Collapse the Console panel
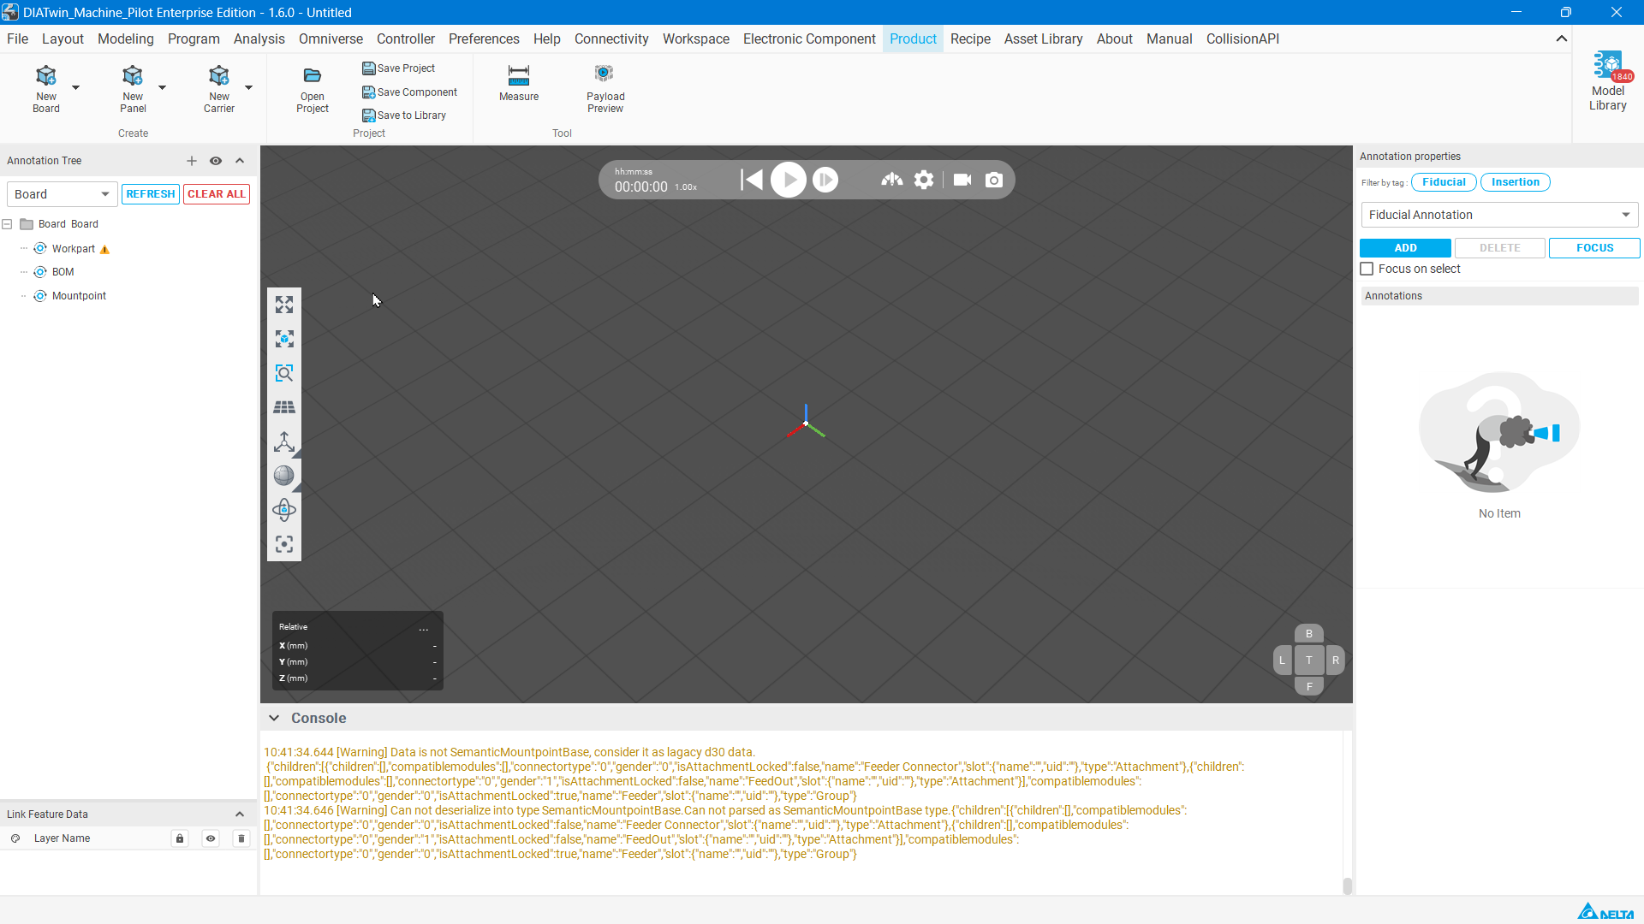The width and height of the screenshot is (1644, 924). [x=274, y=719]
